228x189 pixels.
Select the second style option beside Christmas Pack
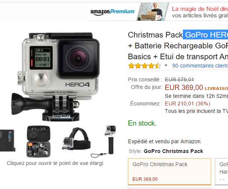click(x=222, y=172)
